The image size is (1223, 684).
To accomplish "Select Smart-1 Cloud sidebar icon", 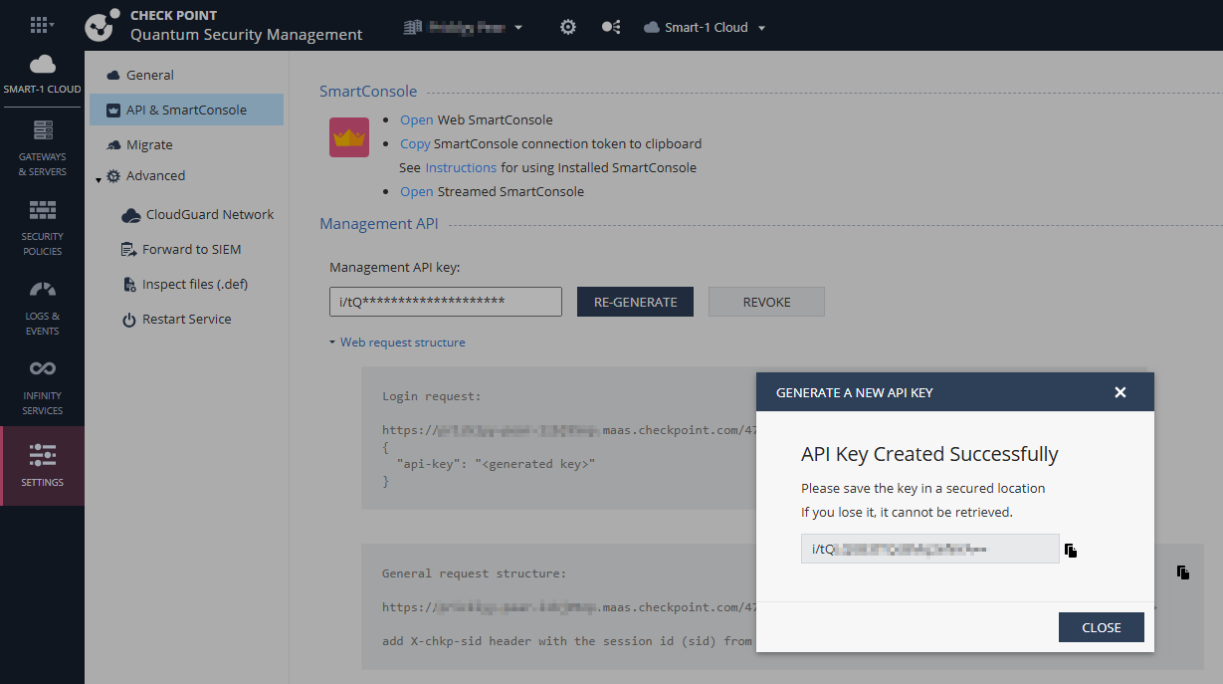I will click(x=42, y=75).
